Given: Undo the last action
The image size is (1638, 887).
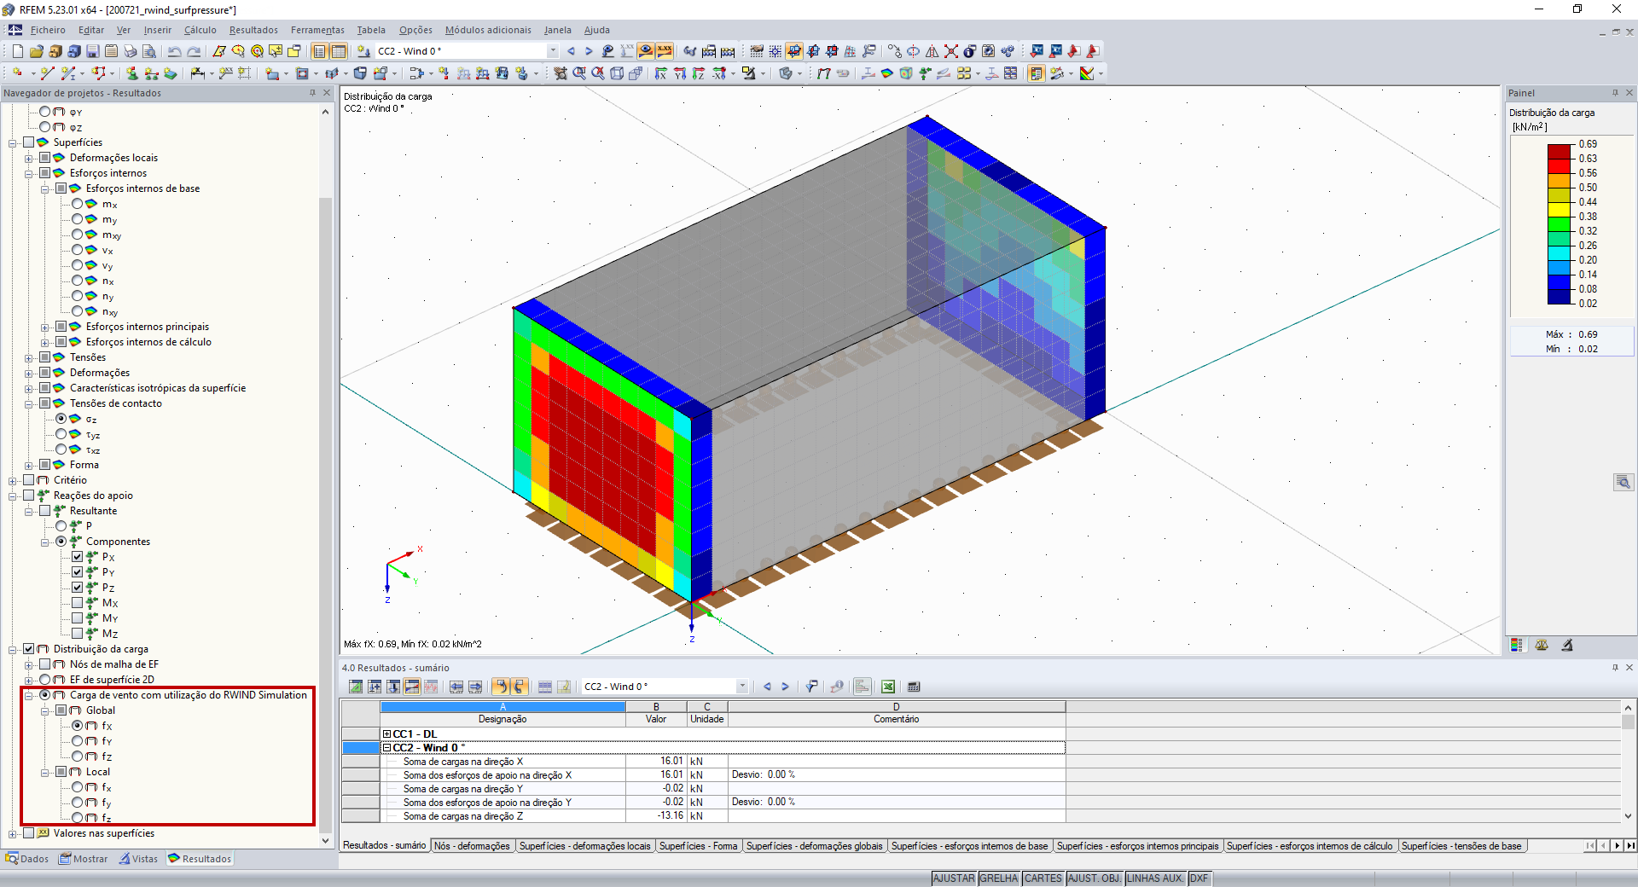Looking at the screenshot, I should coord(175,51).
